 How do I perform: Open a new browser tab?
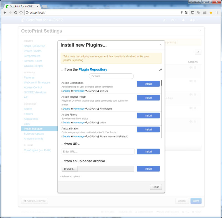point(45,6)
